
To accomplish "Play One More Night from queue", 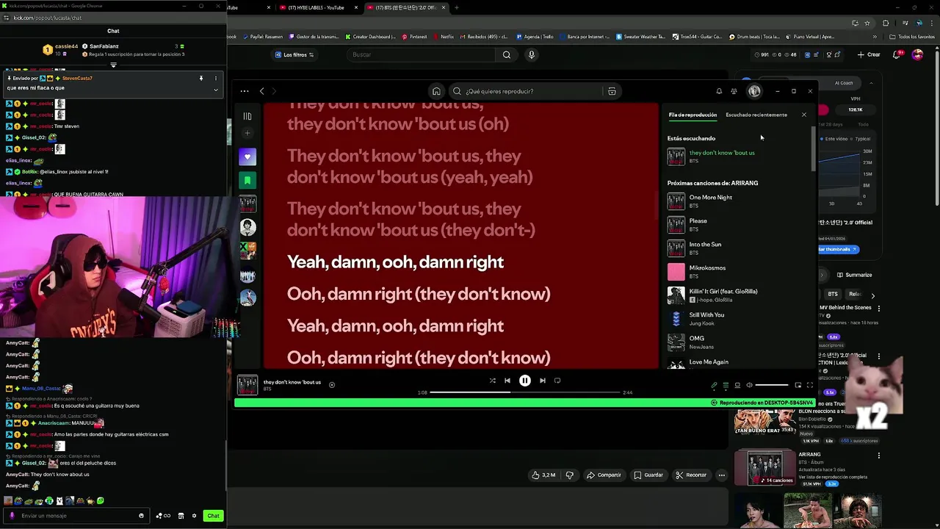I will 738,201.
